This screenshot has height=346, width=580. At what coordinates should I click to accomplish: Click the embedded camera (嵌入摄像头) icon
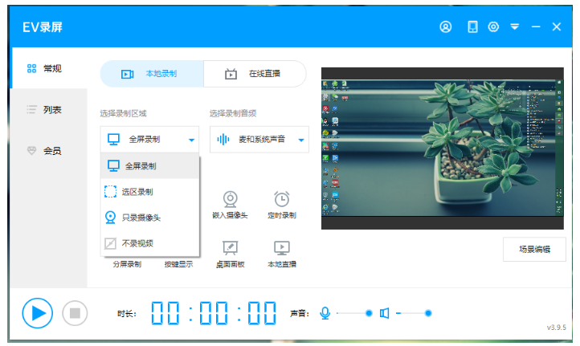pyautogui.click(x=230, y=198)
